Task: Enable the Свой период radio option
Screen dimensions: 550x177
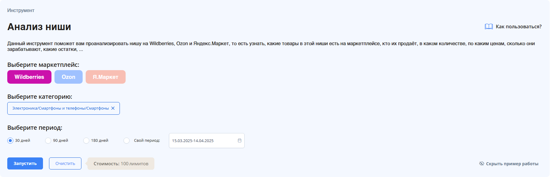Action: click(x=127, y=141)
